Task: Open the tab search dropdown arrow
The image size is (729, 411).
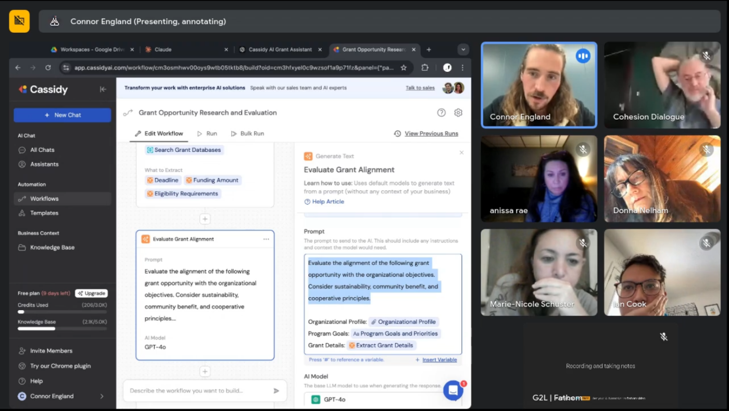Action: [463, 49]
